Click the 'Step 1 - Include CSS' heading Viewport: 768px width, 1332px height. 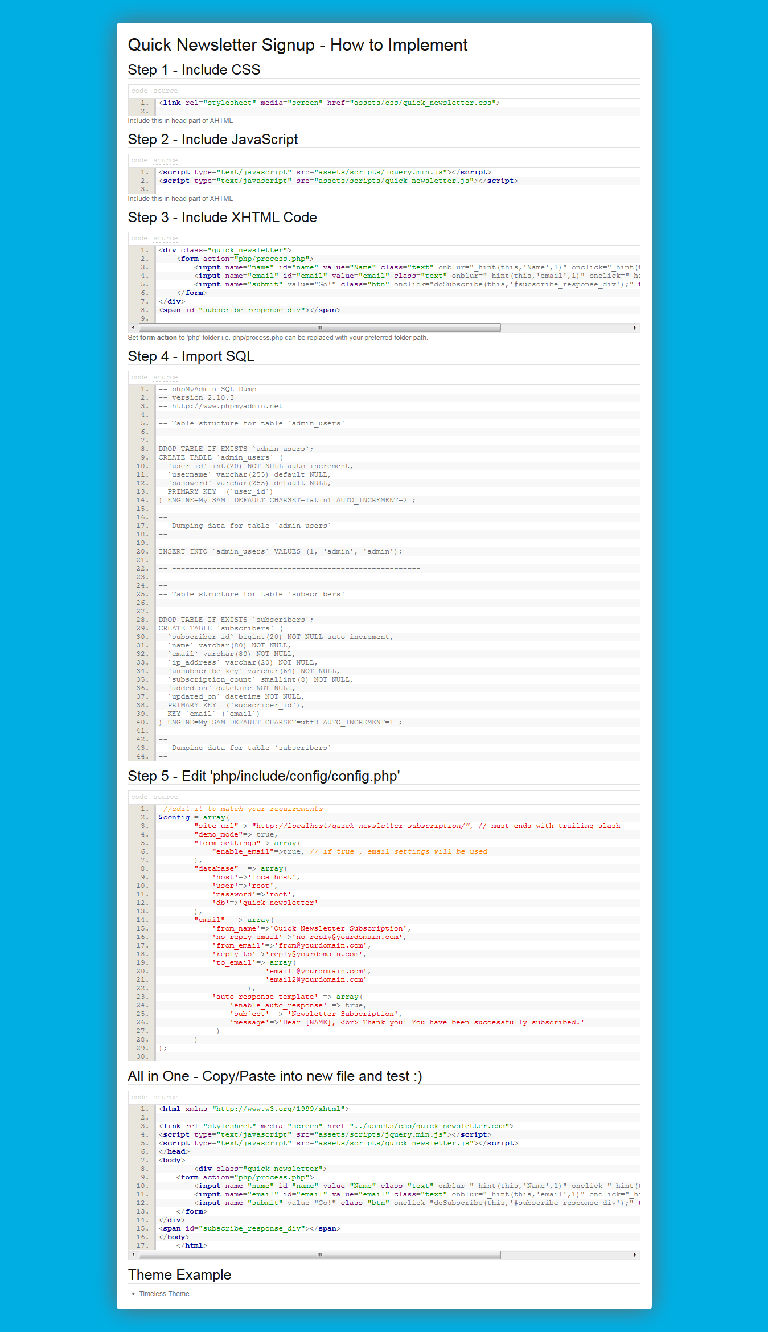click(194, 70)
